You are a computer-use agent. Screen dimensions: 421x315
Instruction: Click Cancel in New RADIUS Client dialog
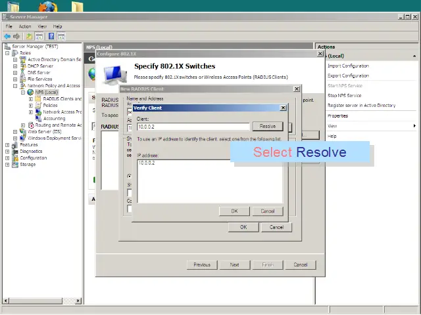click(x=276, y=227)
